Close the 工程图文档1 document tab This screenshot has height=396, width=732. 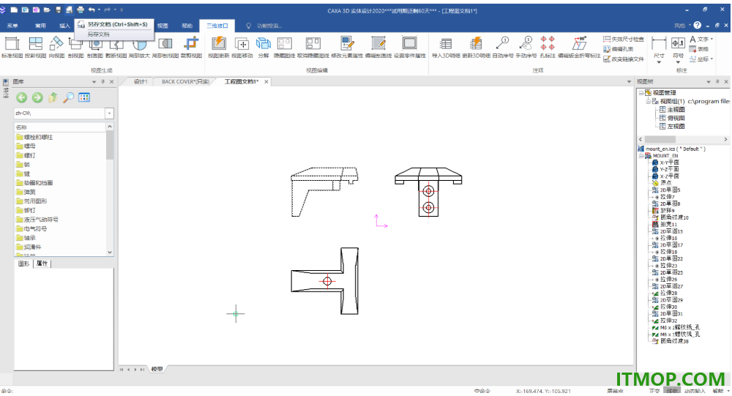tap(266, 82)
